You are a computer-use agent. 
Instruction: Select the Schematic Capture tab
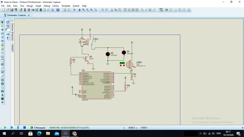[16, 15]
